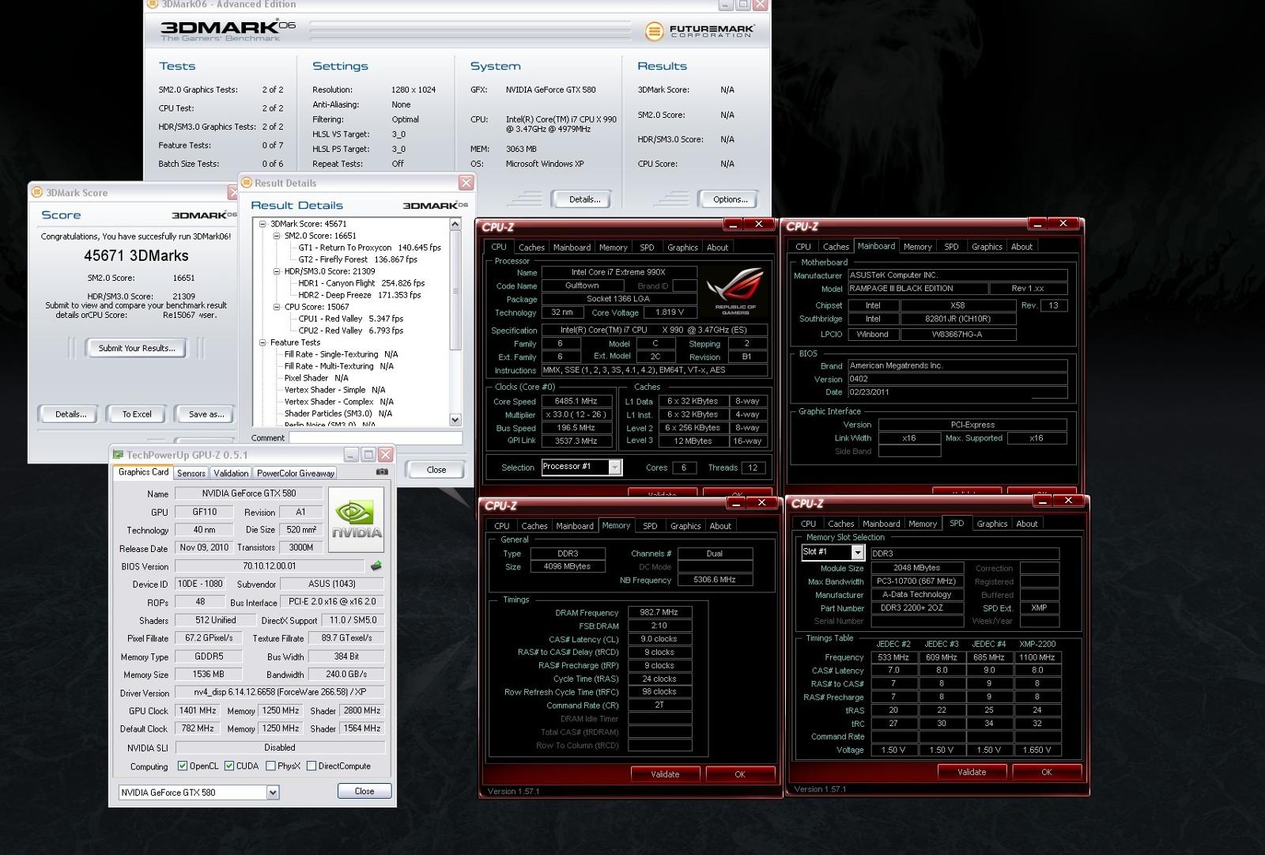Open Options in 3DMark06 Results section
1265x855 pixels.
pyautogui.click(x=730, y=199)
